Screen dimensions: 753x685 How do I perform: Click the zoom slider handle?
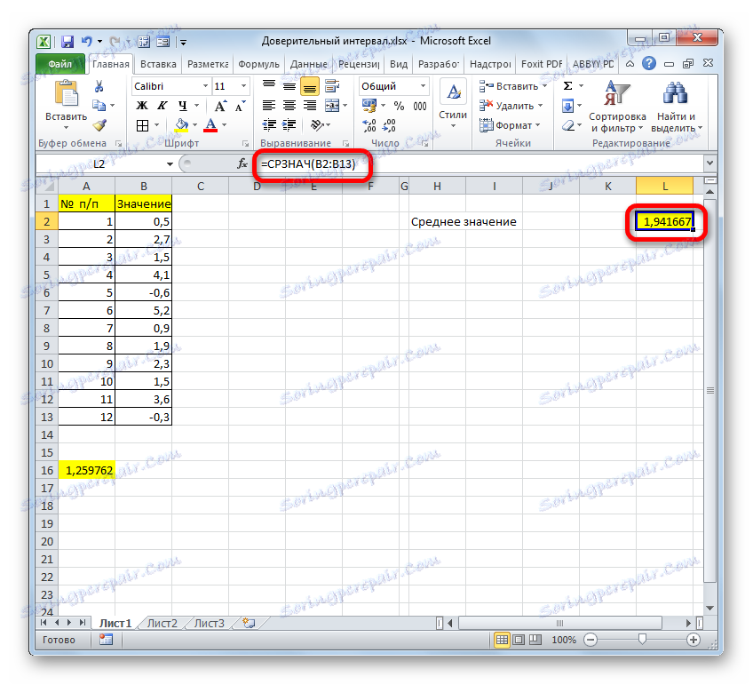coord(642,640)
